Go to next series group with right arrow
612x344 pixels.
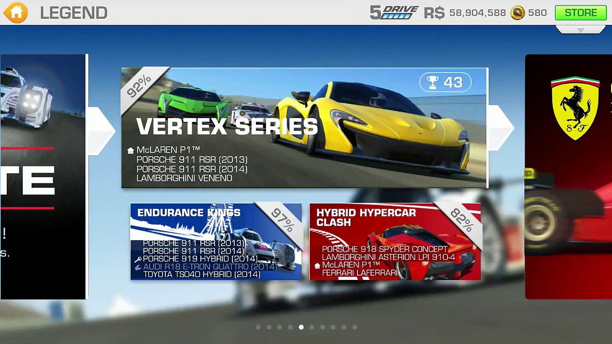point(501,127)
